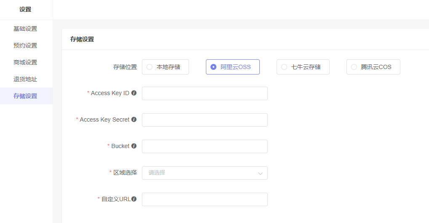Click the info icon next to Bucket

[134, 146]
